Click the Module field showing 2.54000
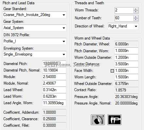This screenshot has width=144, height=130. click(54, 77)
